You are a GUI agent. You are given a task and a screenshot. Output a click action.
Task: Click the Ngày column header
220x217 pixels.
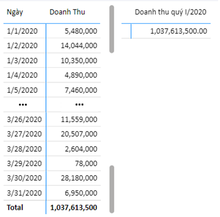pyautogui.click(x=15, y=12)
